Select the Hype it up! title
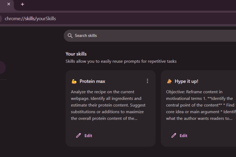Screen dimensions: 236x157 (186, 81)
